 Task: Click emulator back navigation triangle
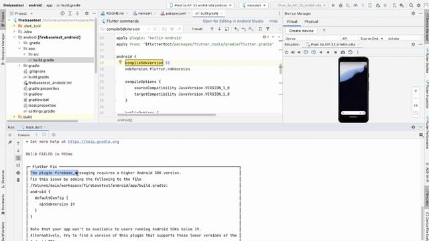pyautogui.click(x=320, y=52)
